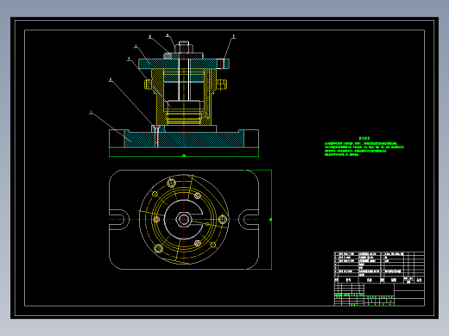Click the left U-shaped slot of base plate
Screen dimensions: 449x336
pos(118,220)
